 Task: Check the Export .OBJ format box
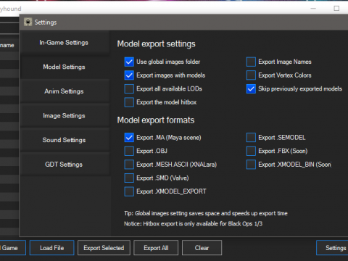pos(129,151)
